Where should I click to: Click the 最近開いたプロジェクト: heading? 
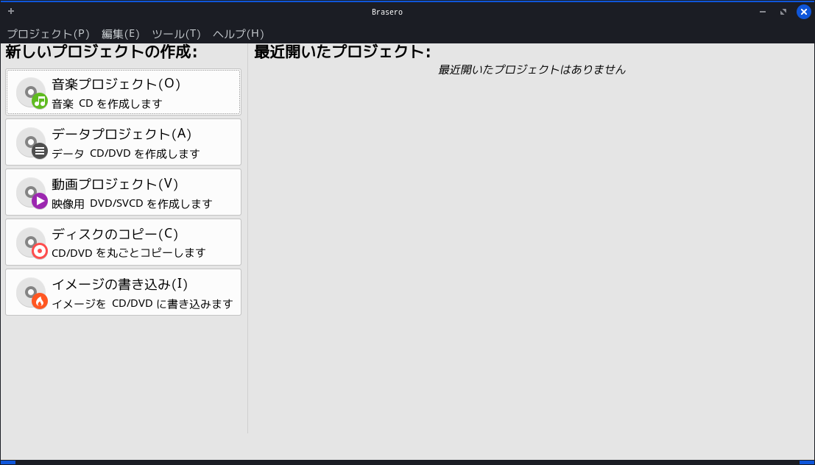[x=342, y=52]
